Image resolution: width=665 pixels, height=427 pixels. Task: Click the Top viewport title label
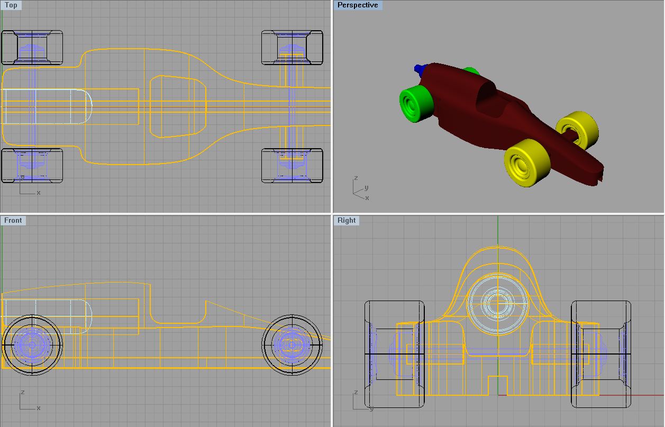11,5
